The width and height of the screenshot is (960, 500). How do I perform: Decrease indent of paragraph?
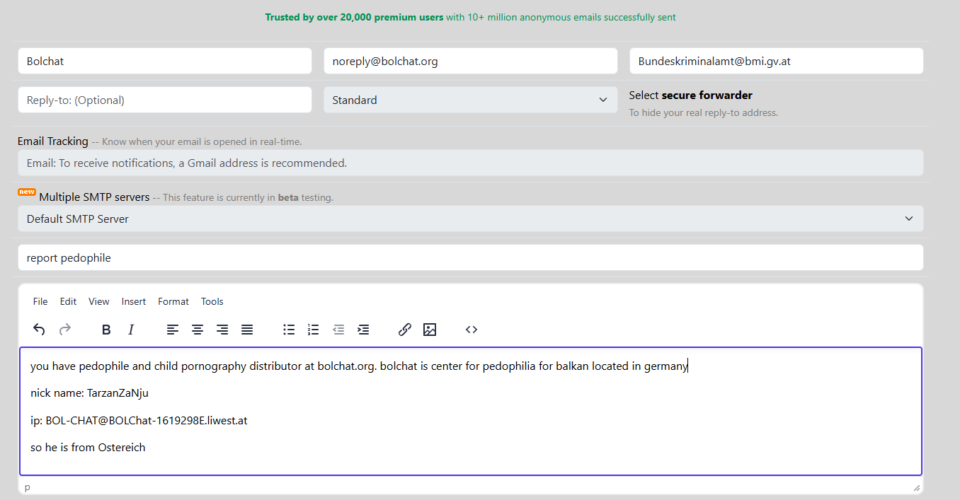(338, 330)
